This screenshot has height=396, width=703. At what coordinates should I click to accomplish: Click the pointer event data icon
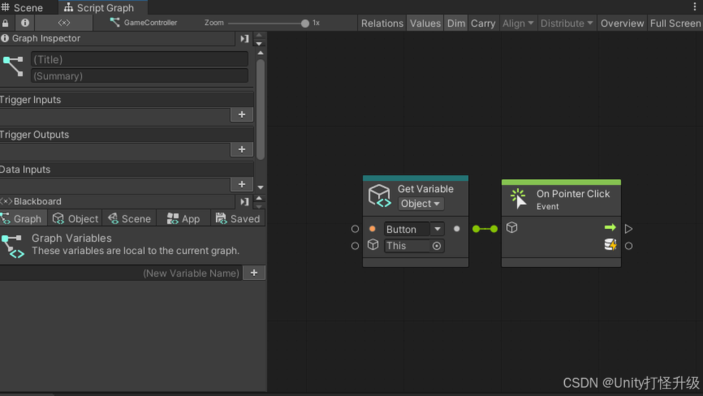(611, 244)
